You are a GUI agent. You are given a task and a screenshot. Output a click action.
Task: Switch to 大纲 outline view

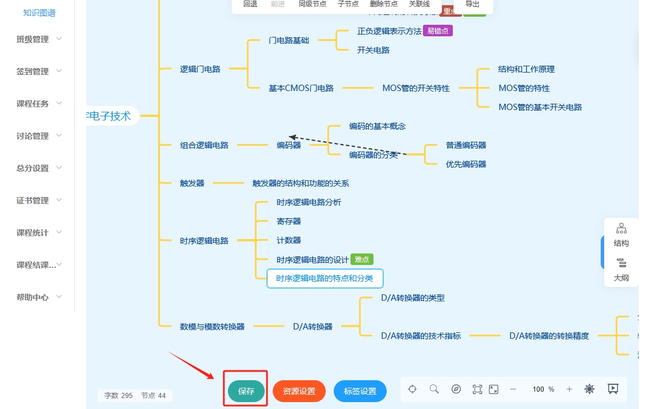621,270
